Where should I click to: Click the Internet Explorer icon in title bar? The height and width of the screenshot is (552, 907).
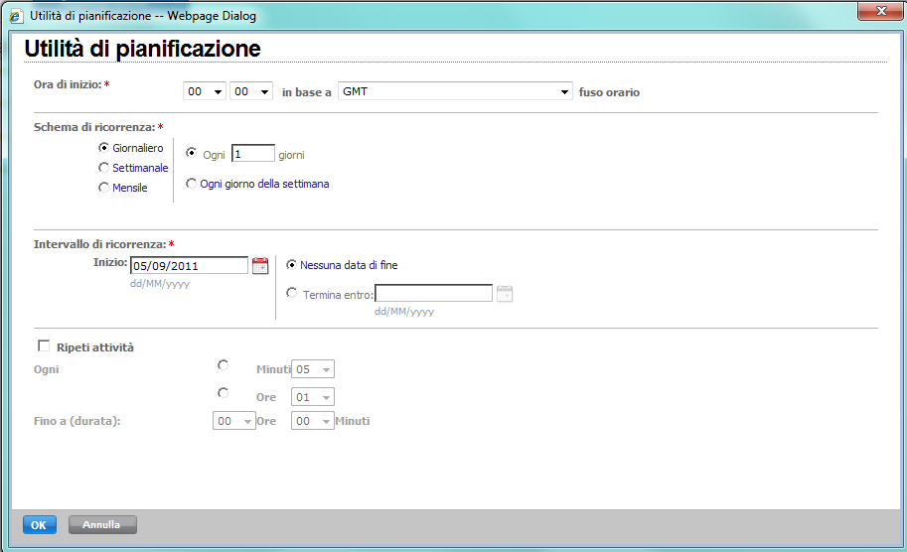[16, 16]
